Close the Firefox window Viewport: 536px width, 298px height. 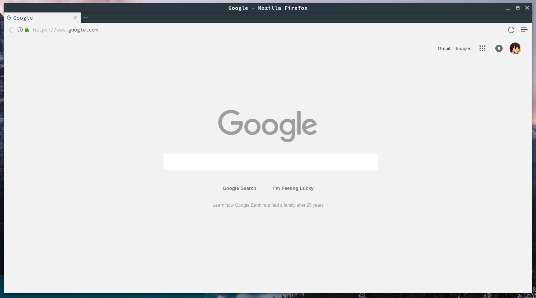[527, 8]
